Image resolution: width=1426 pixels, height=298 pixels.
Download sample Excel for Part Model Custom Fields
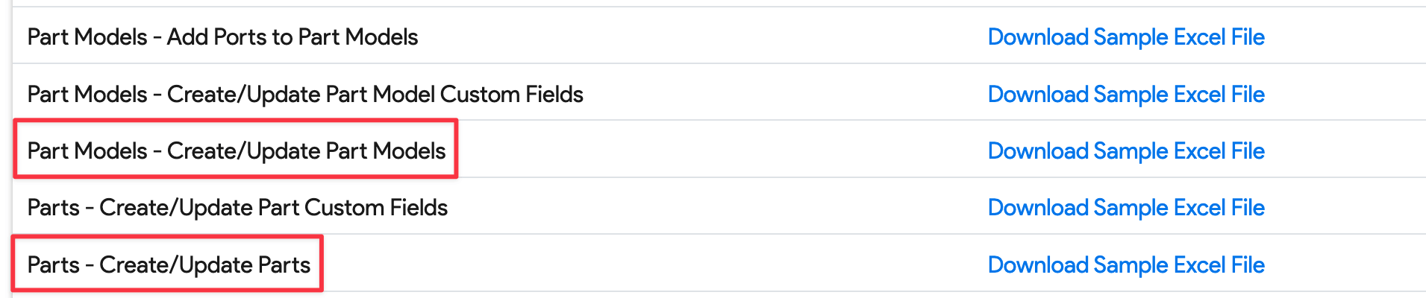click(1125, 95)
